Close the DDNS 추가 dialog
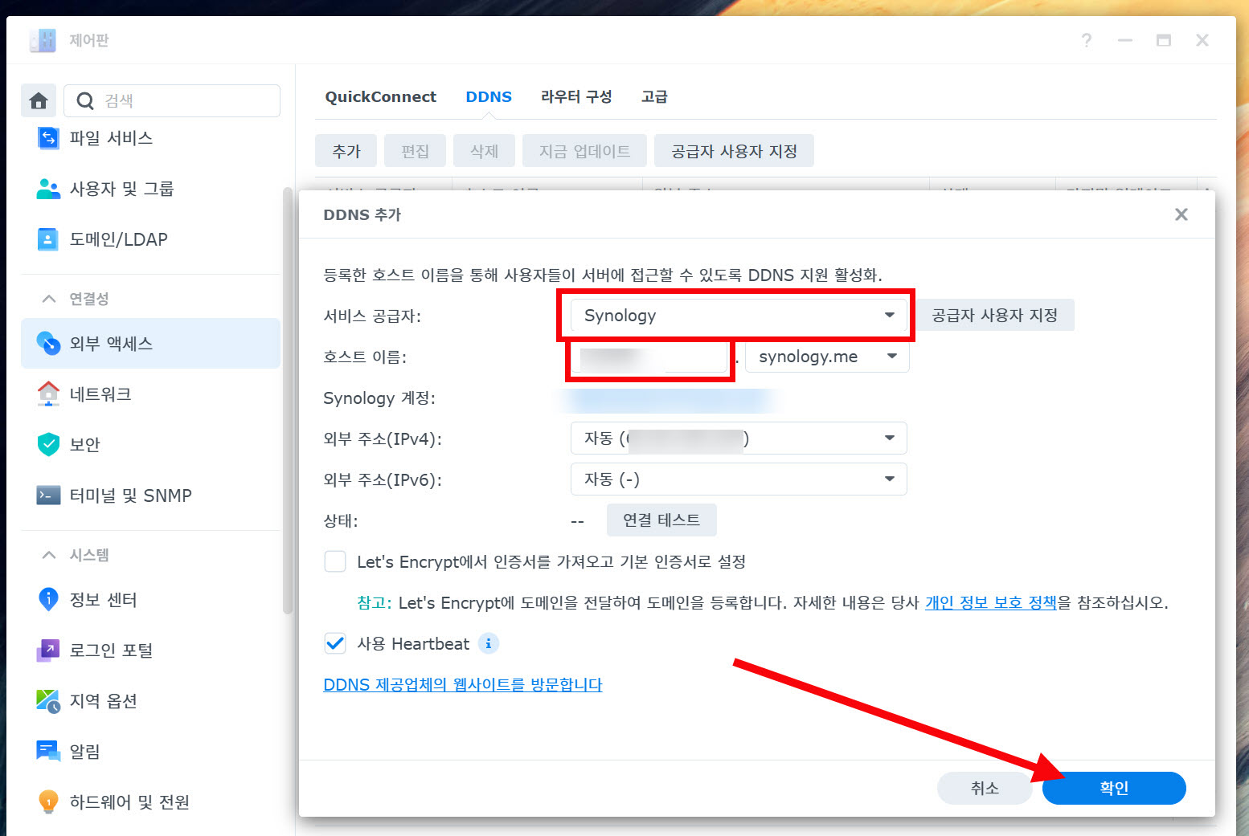The image size is (1249, 836). coord(1181,214)
